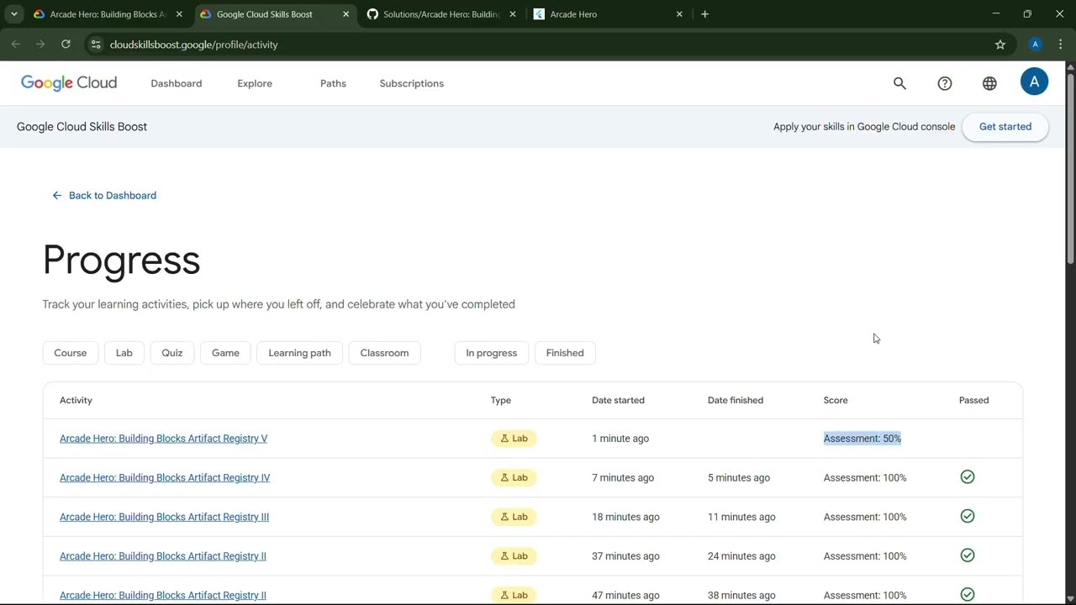Screen dimensions: 1076x605
Task: Open the Skills Boost search icon
Action: tap(900, 83)
